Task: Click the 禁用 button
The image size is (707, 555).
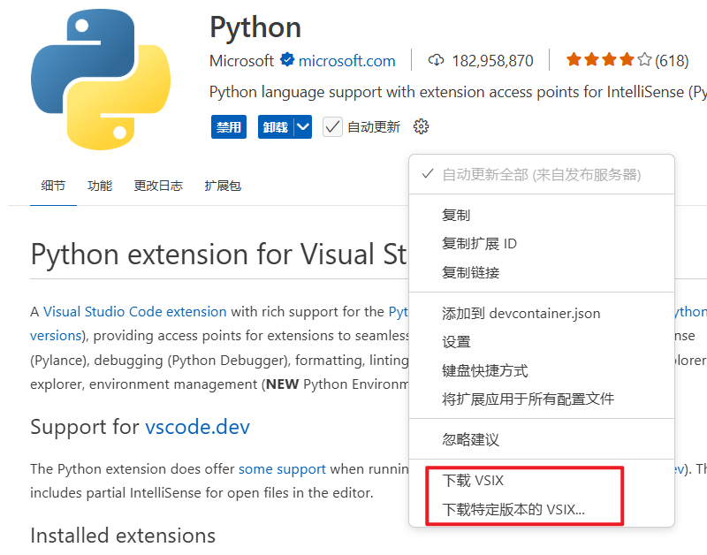Action: coord(229,127)
